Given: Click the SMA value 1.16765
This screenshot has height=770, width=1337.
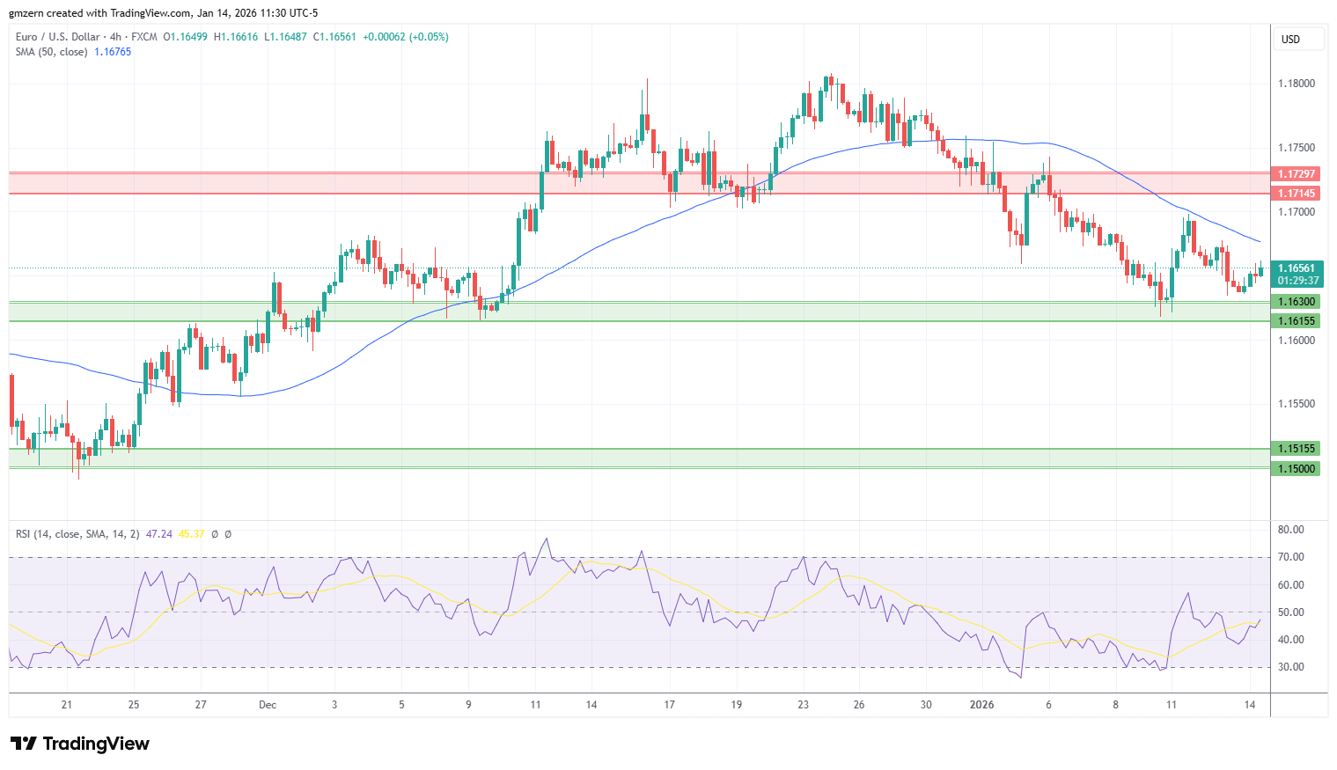Looking at the screenshot, I should pyautogui.click(x=113, y=52).
